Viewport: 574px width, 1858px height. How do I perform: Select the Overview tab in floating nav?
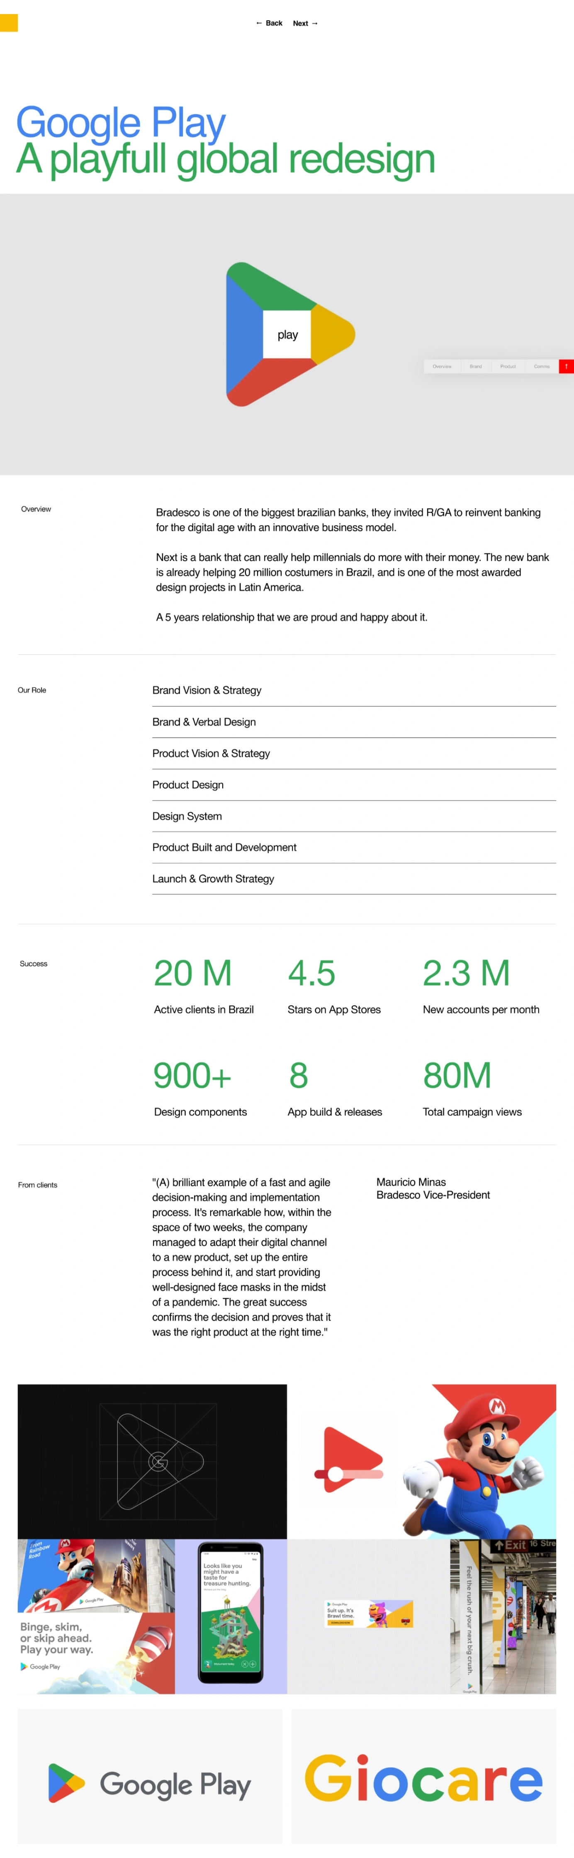[441, 367]
